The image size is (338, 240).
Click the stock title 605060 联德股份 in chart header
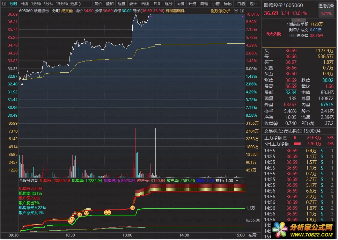point(34,11)
